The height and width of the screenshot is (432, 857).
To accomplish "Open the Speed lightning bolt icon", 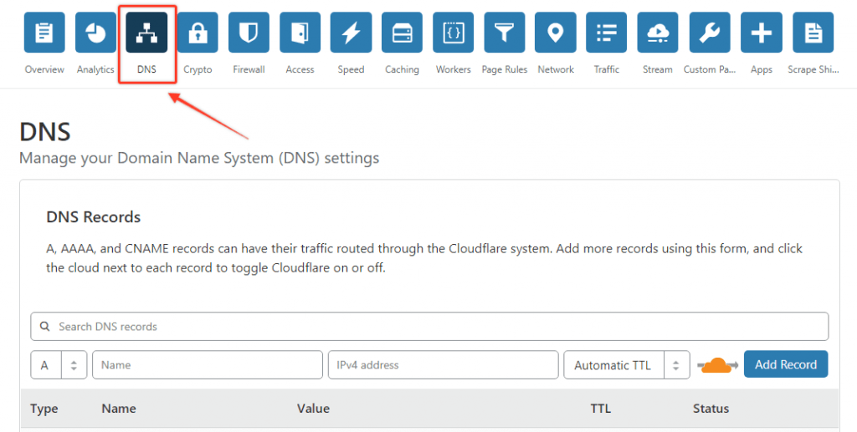I will coord(351,33).
